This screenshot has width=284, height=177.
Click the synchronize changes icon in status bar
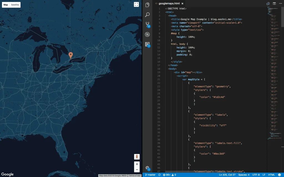click(x=159, y=175)
